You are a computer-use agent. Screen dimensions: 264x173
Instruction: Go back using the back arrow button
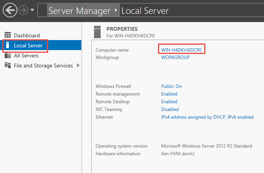tap(10, 10)
